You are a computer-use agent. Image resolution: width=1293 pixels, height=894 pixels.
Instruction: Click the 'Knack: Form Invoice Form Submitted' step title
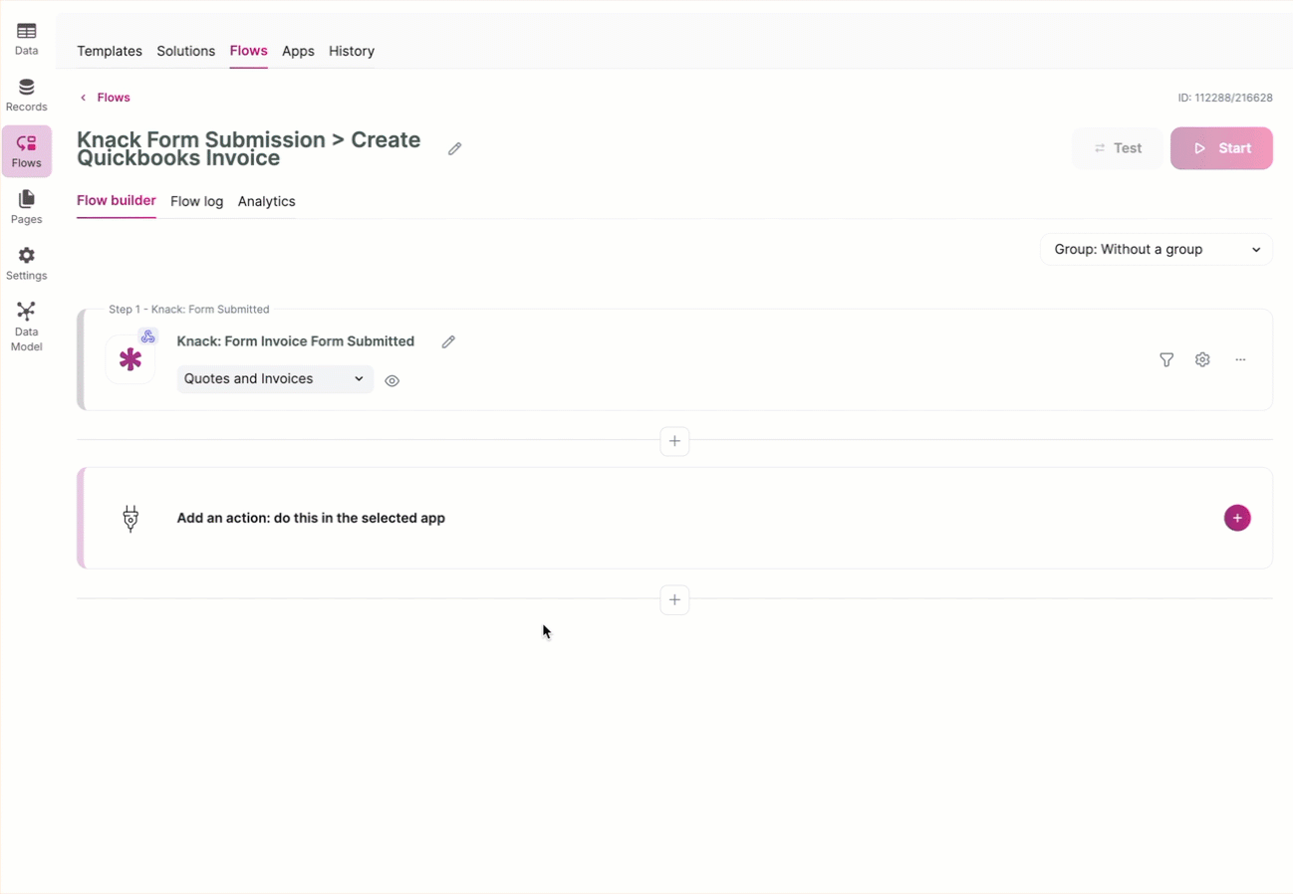(296, 341)
